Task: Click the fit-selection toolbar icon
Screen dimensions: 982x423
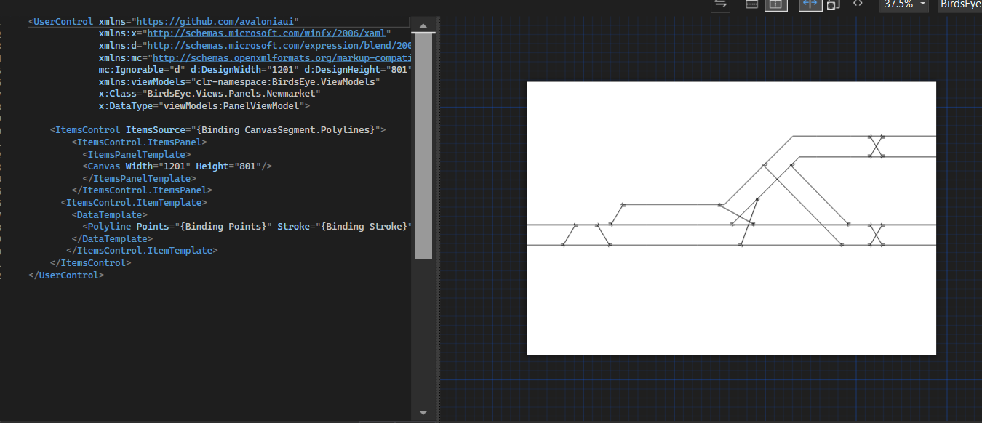Action: [x=833, y=5]
